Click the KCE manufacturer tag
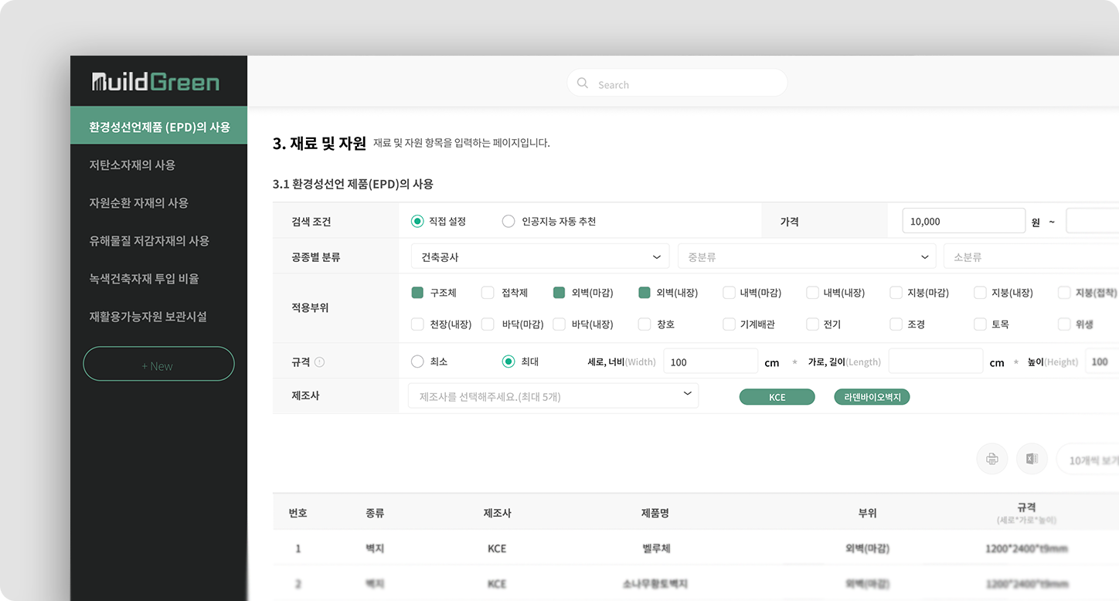The image size is (1119, 601). pyautogui.click(x=777, y=396)
